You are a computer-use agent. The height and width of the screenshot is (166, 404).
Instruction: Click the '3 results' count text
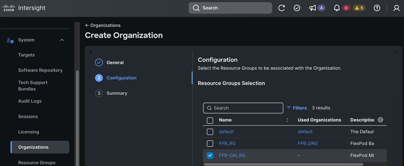click(x=321, y=108)
